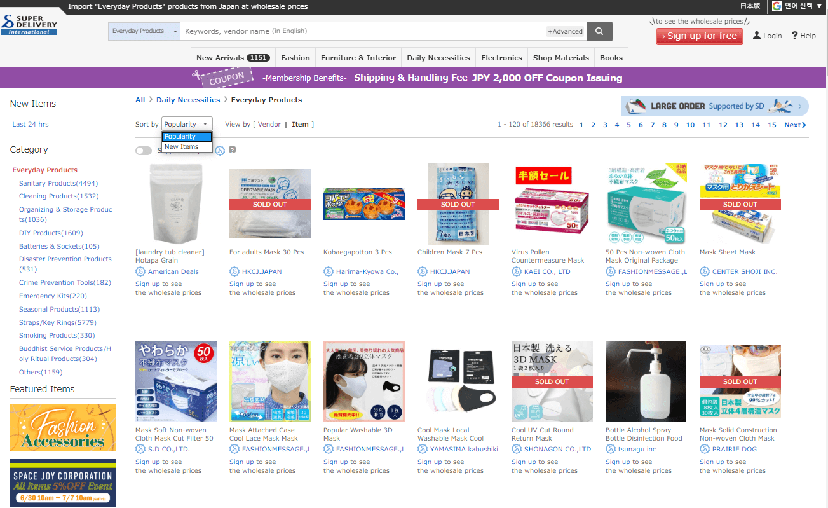Open the Help question mark icon

[794, 36]
